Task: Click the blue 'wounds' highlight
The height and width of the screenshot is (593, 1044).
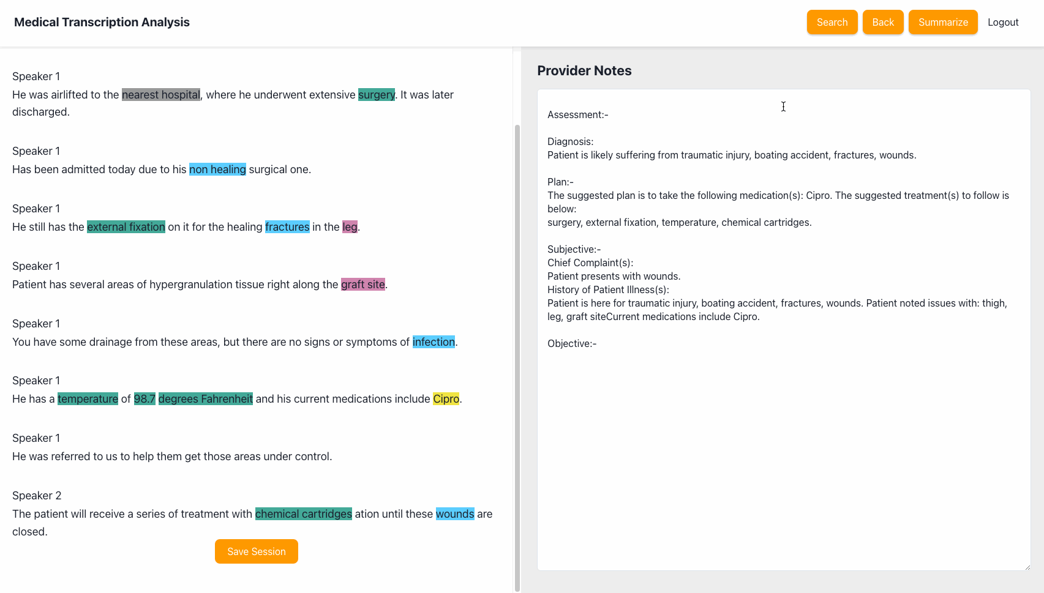Action: [x=455, y=514]
